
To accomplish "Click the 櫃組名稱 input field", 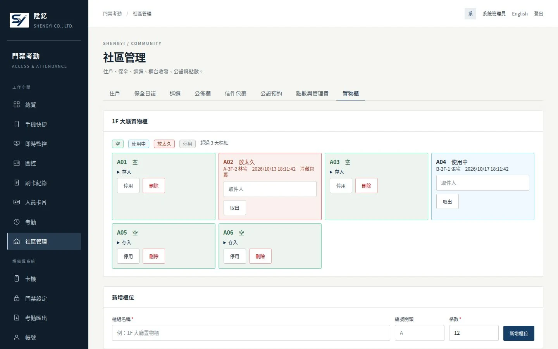I will pos(251,333).
